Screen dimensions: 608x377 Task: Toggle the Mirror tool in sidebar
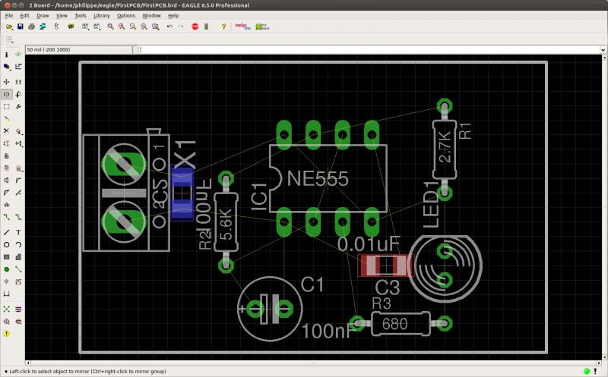7,94
